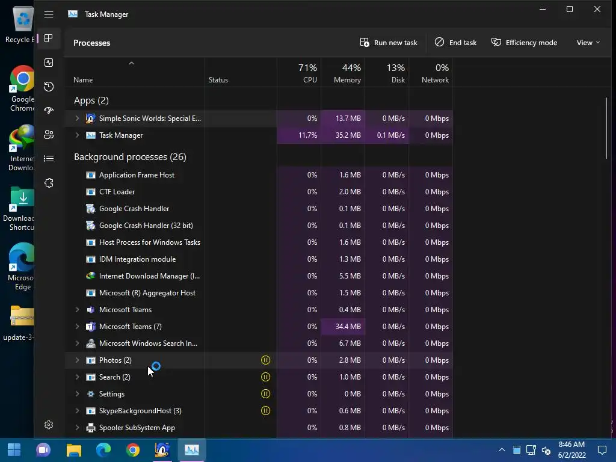Sort processes by the Name column
Screen dimensions: 616x462
pos(134,72)
